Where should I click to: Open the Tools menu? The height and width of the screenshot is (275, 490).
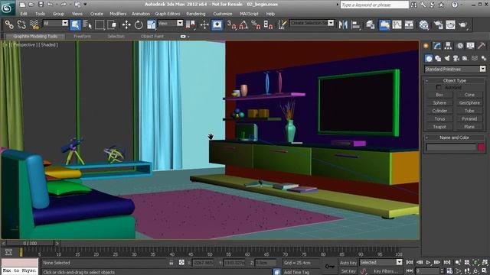(40, 14)
